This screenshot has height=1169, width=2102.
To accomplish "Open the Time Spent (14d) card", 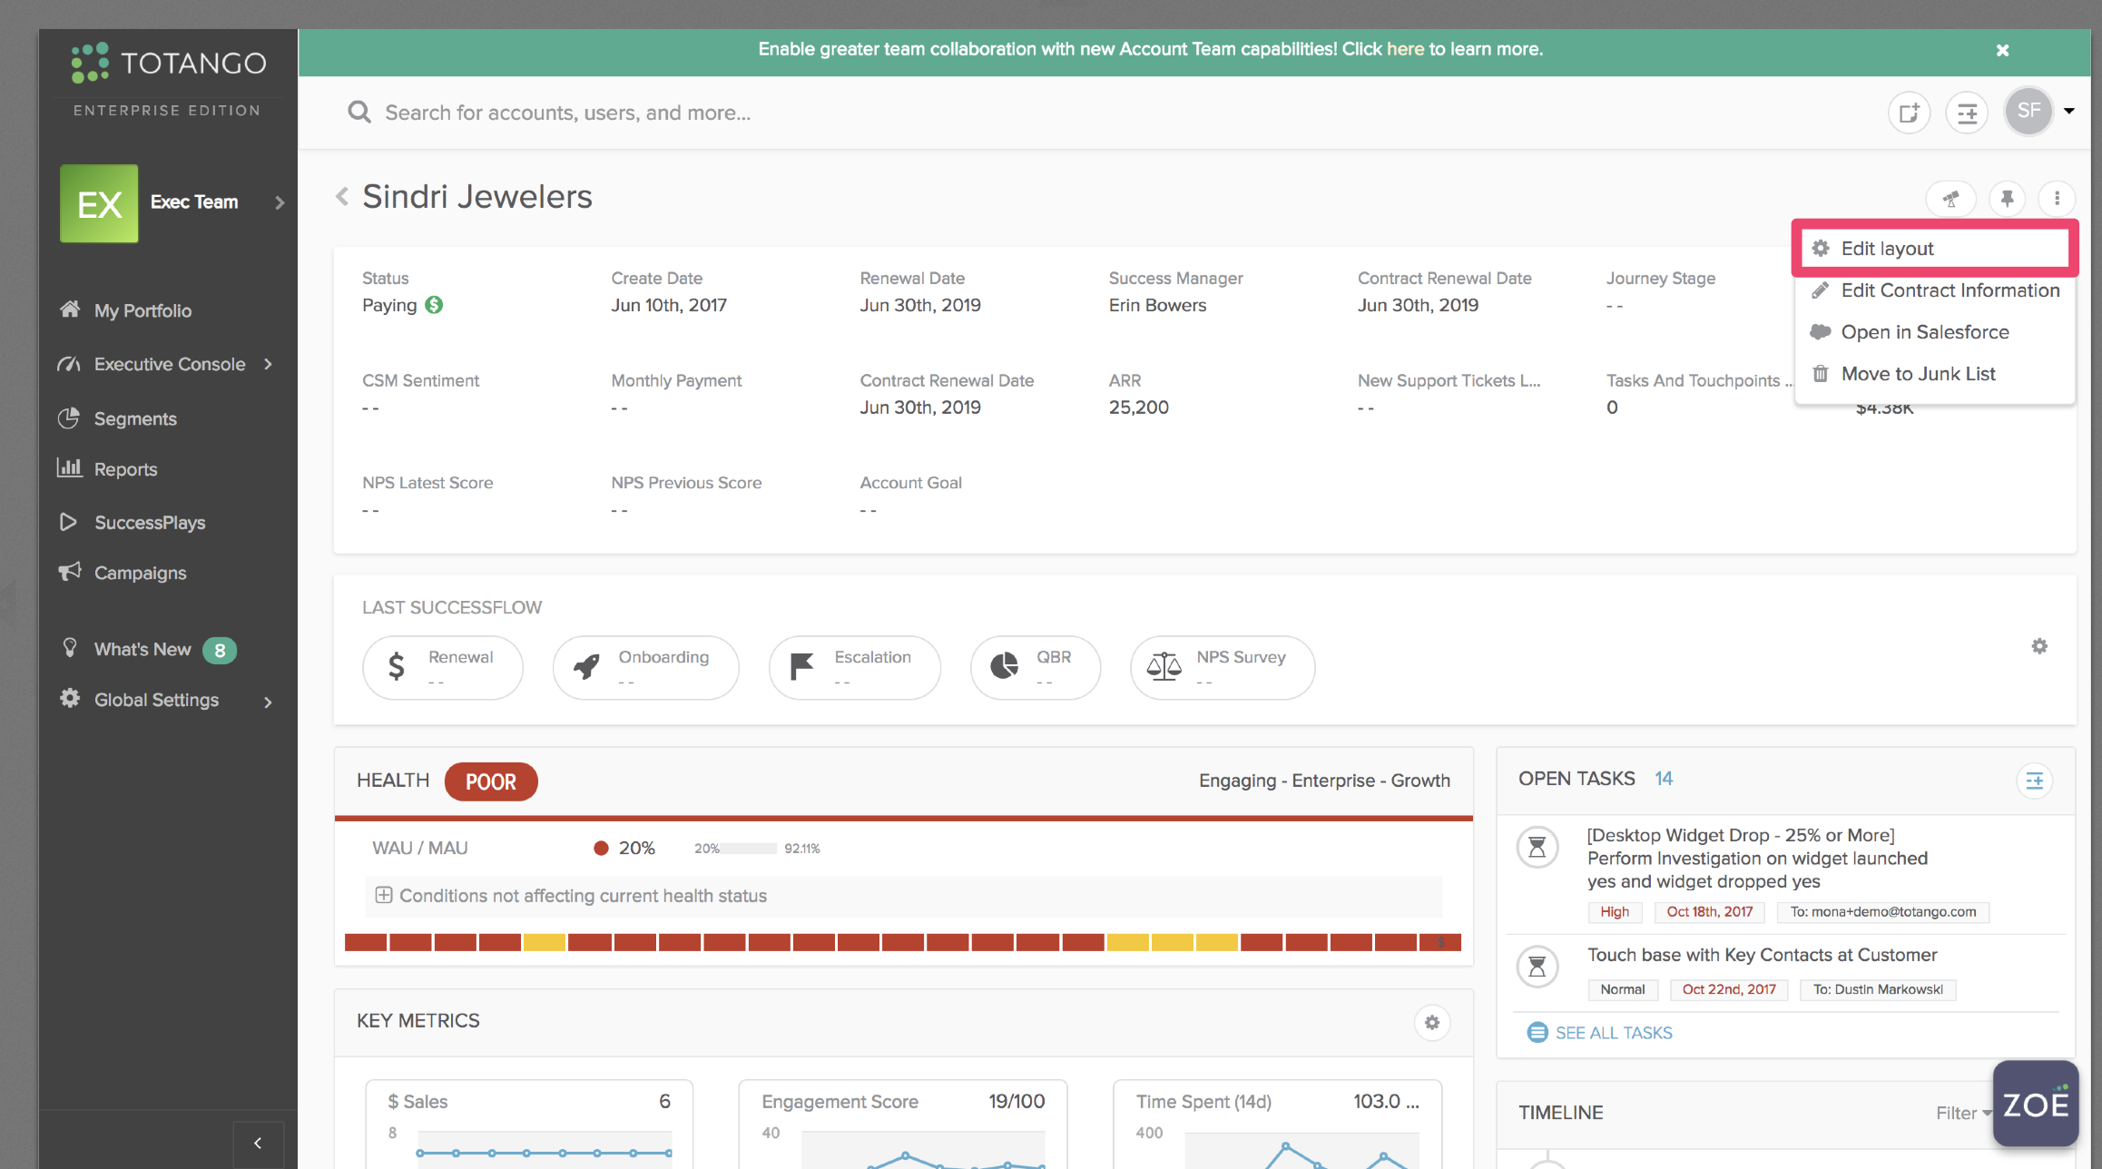I will 1277,1124.
